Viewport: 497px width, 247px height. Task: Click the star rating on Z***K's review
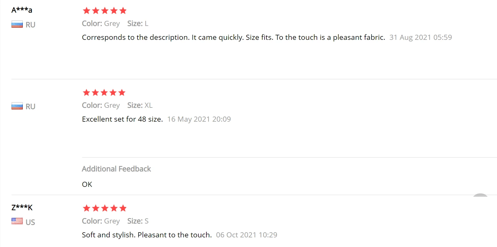[x=105, y=208]
